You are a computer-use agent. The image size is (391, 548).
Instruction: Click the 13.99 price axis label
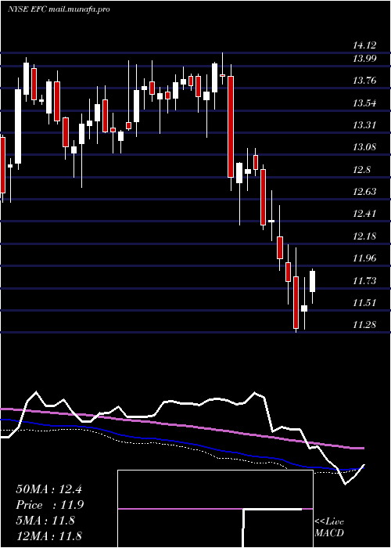[365, 59]
